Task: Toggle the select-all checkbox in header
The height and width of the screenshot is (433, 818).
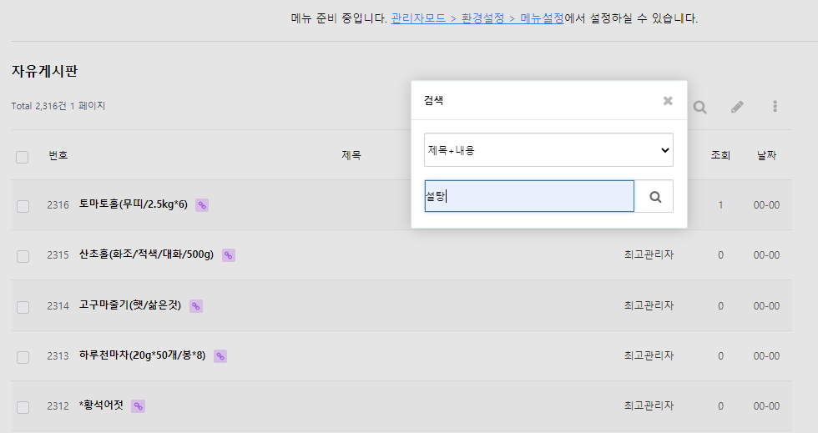Action: click(x=22, y=157)
